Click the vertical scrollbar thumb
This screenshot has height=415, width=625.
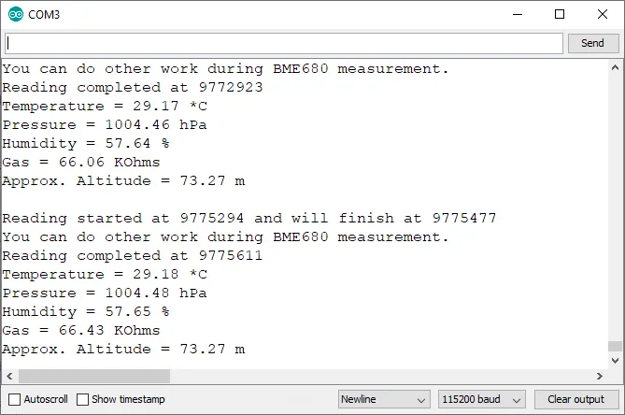pyautogui.click(x=615, y=347)
